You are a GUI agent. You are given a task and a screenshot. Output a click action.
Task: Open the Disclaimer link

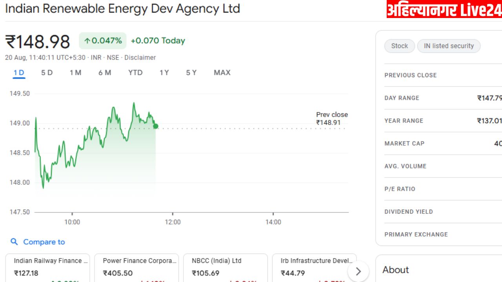[x=140, y=58]
